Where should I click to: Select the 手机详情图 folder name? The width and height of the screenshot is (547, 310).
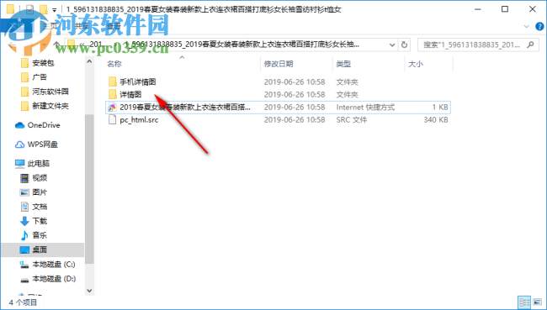138,81
